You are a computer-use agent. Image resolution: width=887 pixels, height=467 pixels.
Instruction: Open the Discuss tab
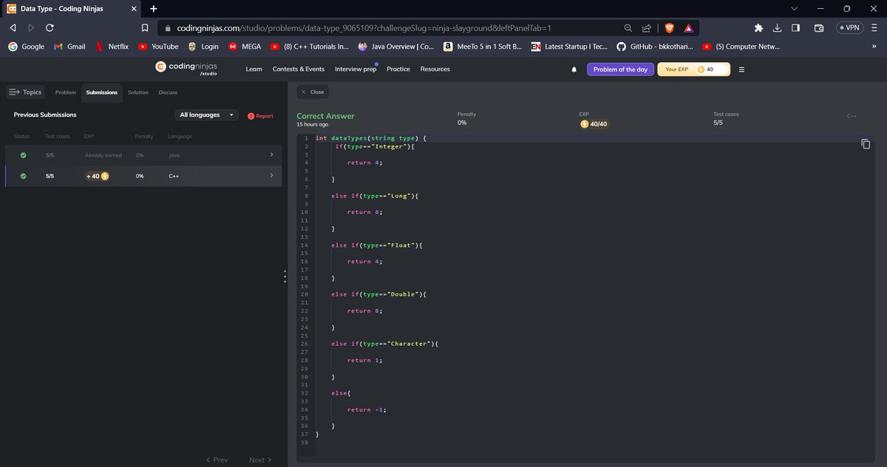(x=168, y=92)
